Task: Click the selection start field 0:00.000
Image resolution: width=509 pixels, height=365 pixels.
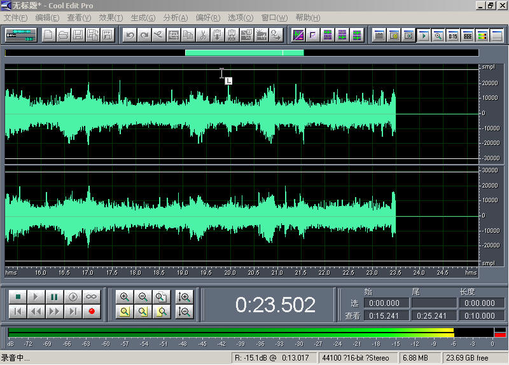Action: point(386,303)
